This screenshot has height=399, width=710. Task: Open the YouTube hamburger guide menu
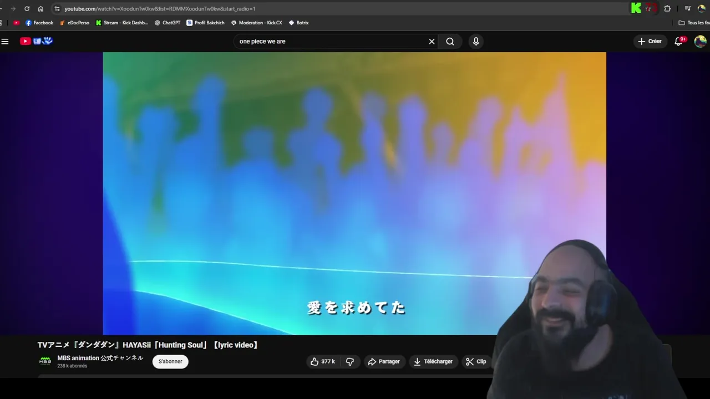(5, 41)
